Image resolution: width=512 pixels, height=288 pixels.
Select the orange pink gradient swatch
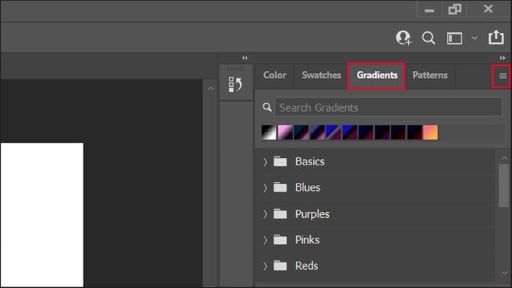(430, 132)
